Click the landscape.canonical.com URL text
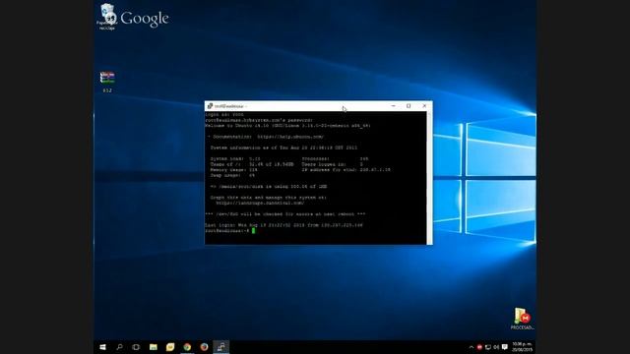The width and height of the screenshot is (630, 354). click(x=260, y=204)
